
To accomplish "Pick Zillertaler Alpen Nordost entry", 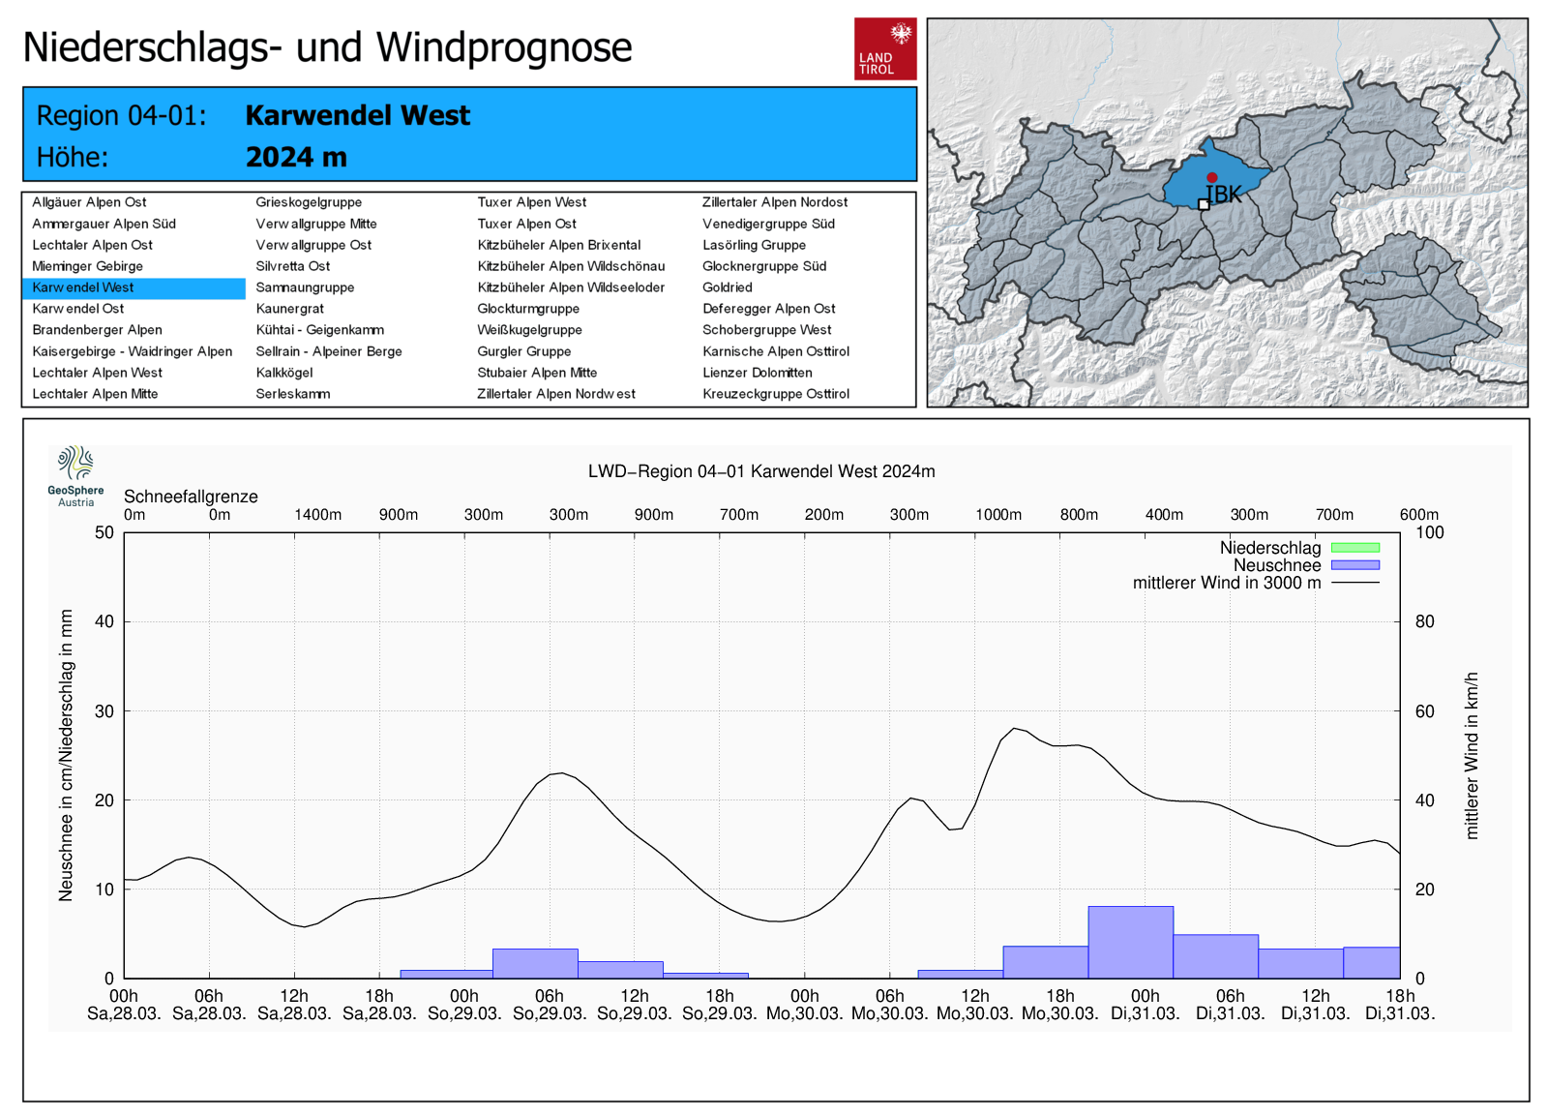I will (775, 202).
